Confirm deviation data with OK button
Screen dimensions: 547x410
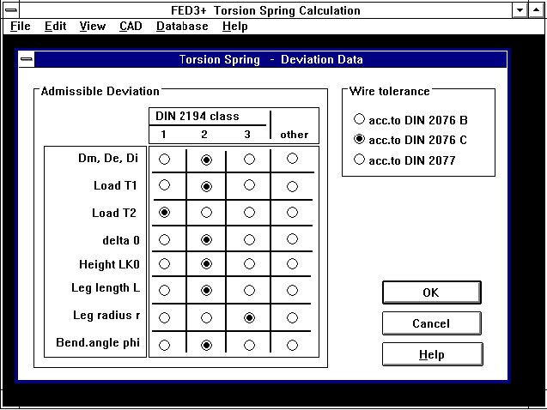pyautogui.click(x=431, y=292)
